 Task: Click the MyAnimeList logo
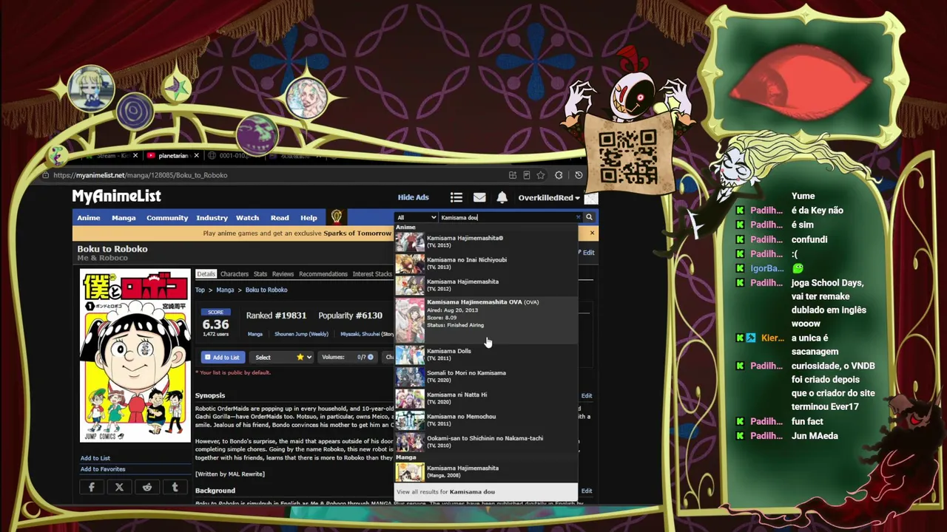click(116, 196)
